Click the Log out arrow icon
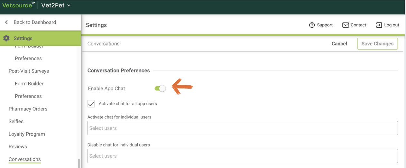Viewport: 406px width, 168px height. tap(379, 25)
